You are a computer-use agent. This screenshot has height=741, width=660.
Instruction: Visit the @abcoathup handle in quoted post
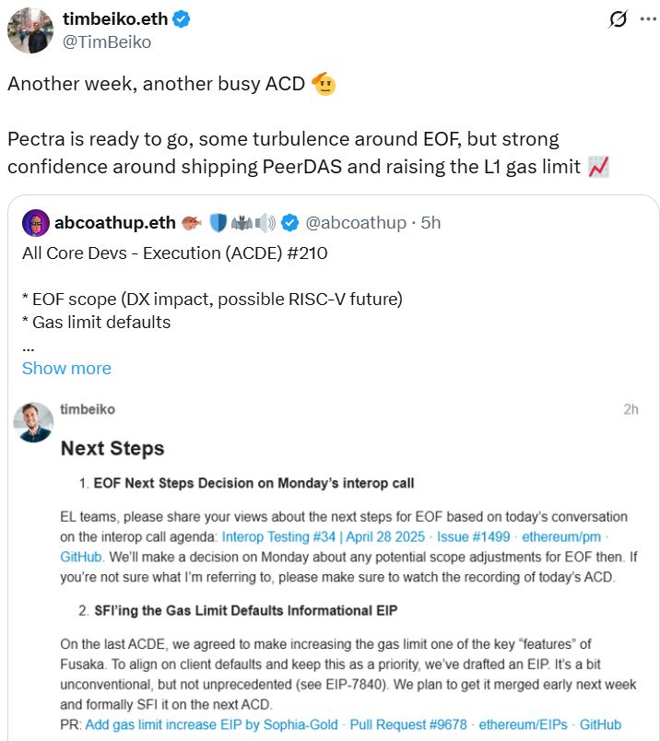(x=356, y=223)
